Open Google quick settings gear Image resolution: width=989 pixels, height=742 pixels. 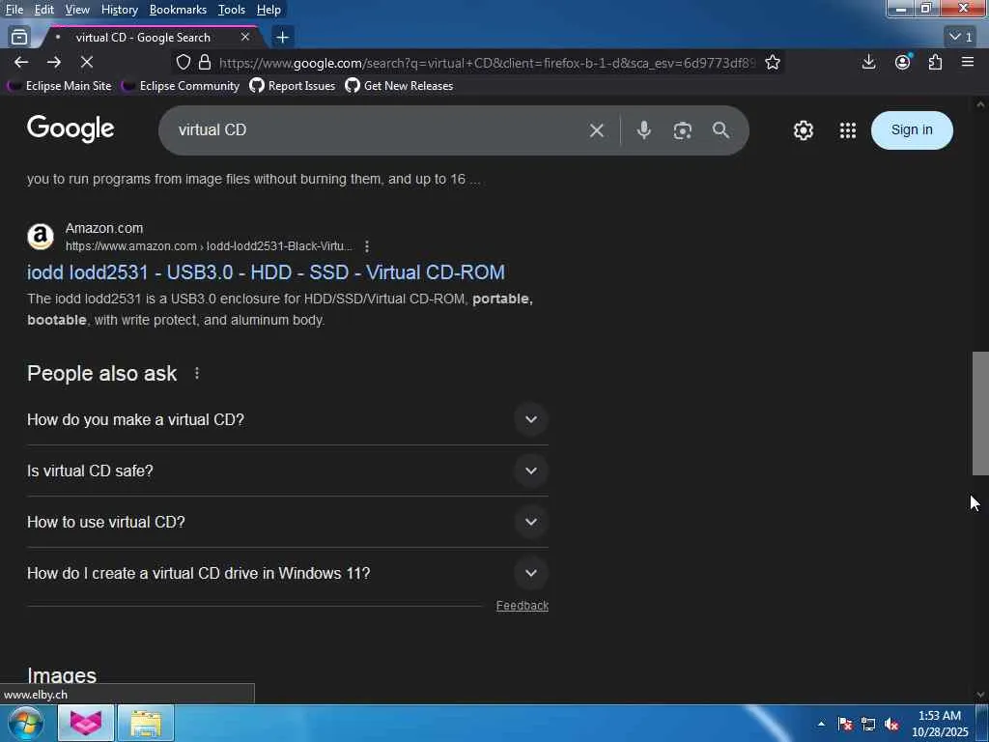(x=803, y=130)
